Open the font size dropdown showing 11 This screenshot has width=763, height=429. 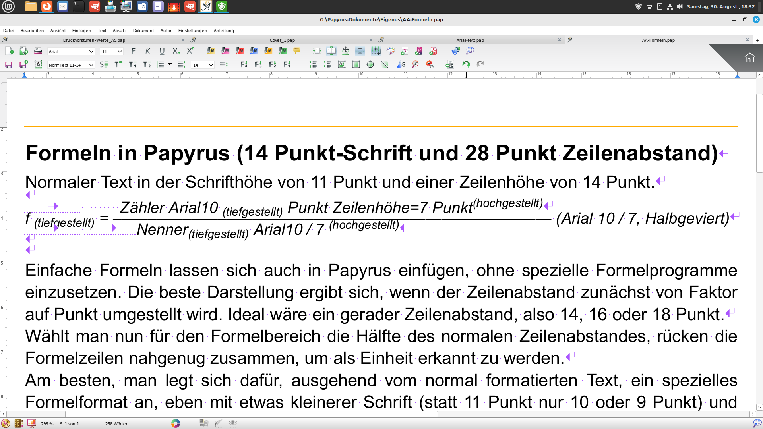[111, 52]
